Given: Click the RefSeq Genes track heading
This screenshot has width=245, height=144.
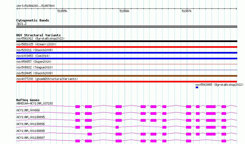Looking at the screenshot, I should pyautogui.click(x=28, y=100).
